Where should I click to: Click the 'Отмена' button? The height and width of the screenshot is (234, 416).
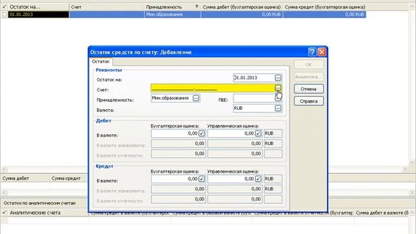(309, 89)
